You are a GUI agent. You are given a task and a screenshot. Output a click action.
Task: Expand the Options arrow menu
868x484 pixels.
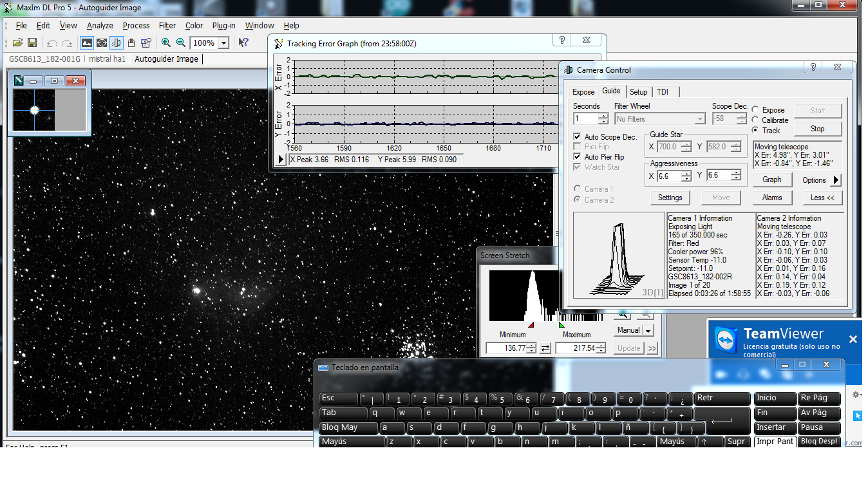tap(837, 180)
